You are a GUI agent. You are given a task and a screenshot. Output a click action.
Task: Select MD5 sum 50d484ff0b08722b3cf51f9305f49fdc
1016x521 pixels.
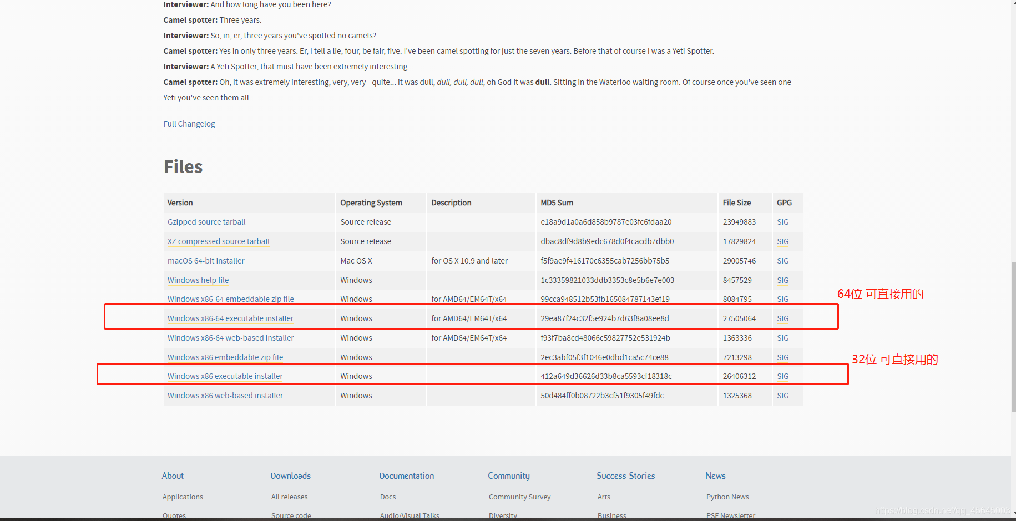602,396
